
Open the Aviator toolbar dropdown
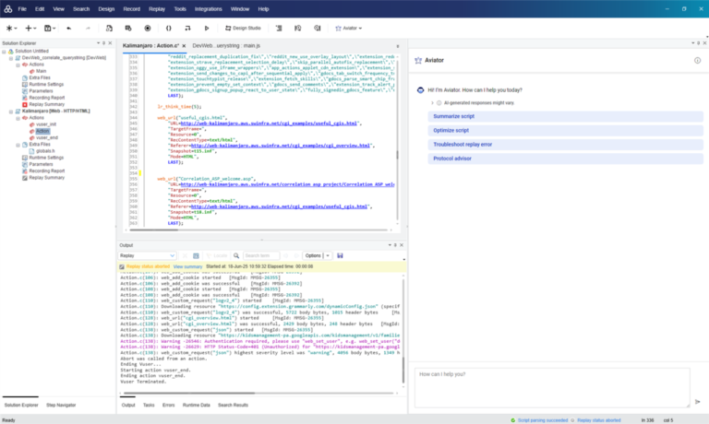coord(349,28)
